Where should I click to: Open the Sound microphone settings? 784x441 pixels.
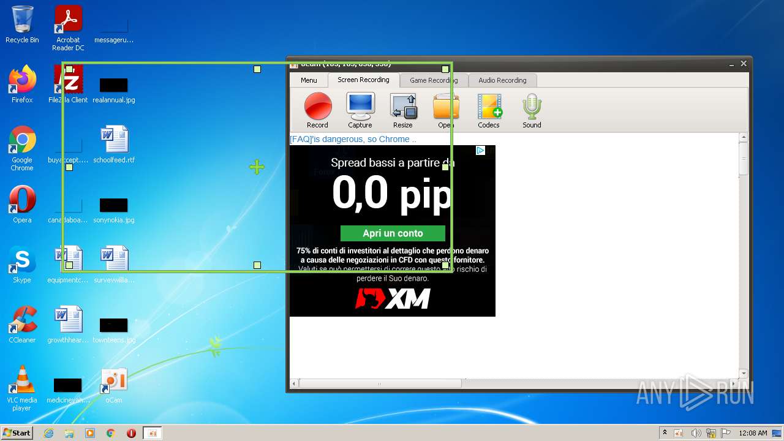pyautogui.click(x=532, y=110)
